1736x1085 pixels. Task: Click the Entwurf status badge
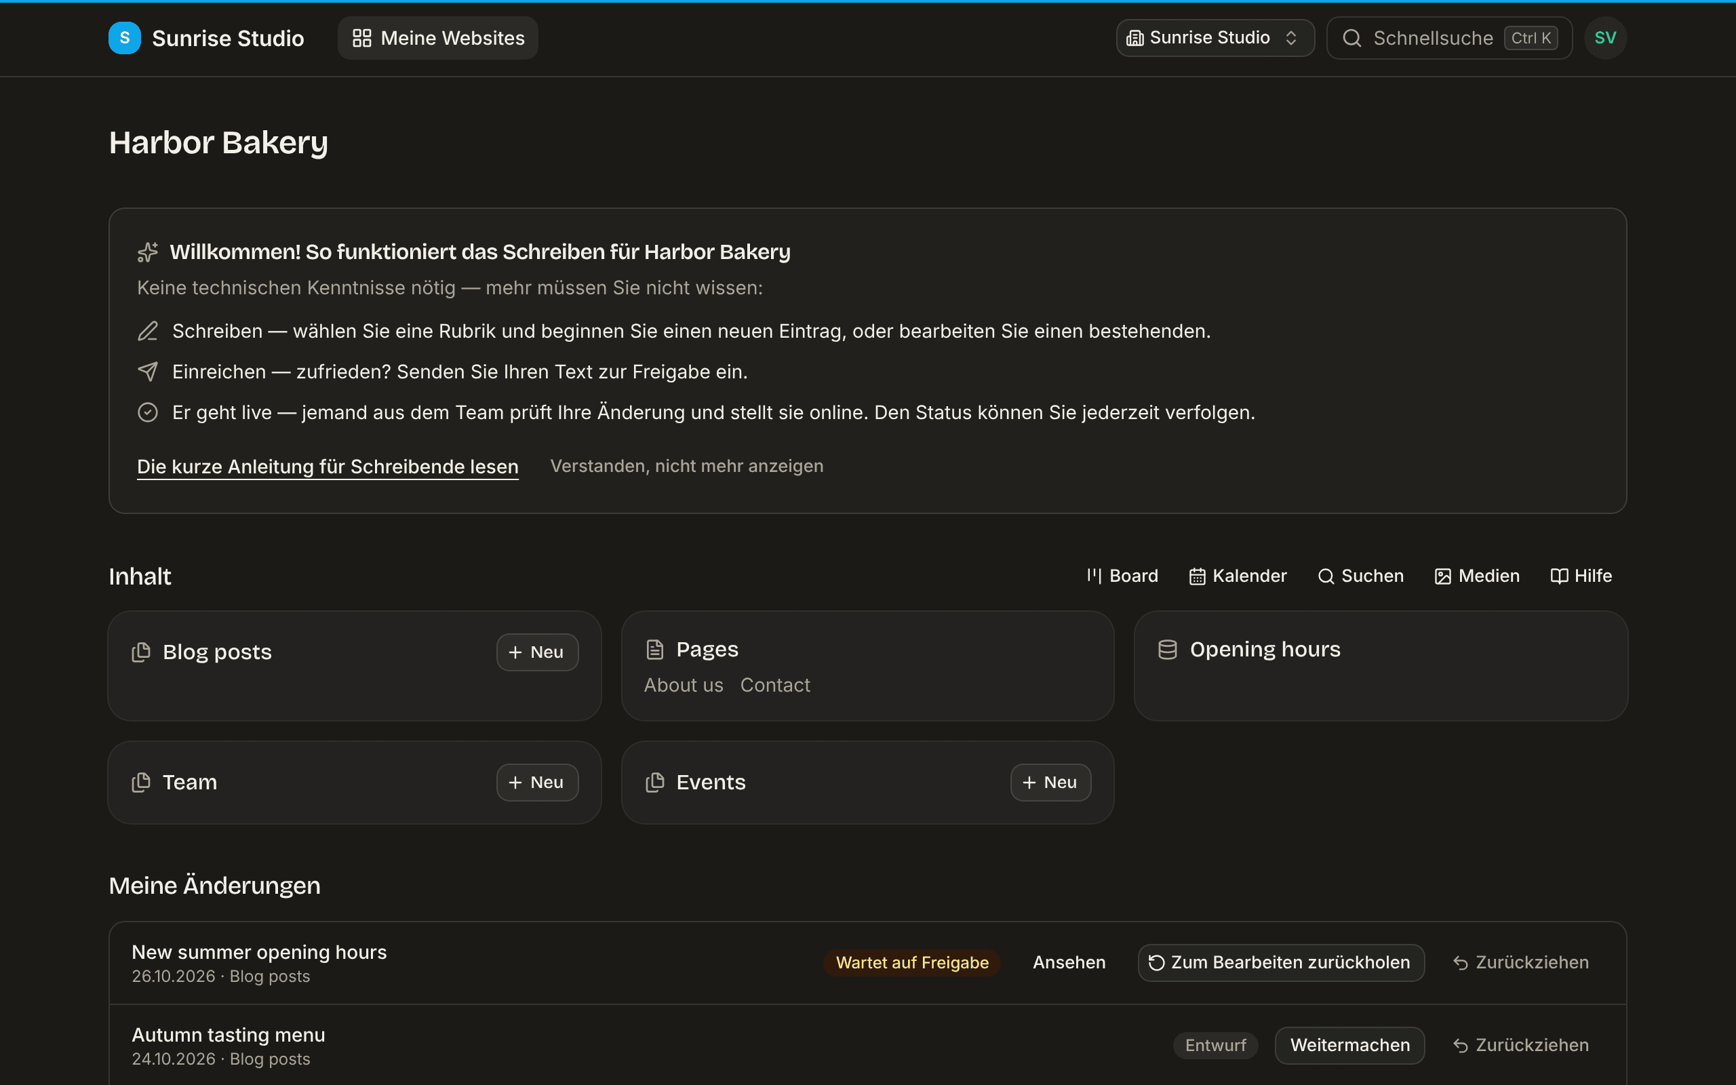[x=1215, y=1046]
